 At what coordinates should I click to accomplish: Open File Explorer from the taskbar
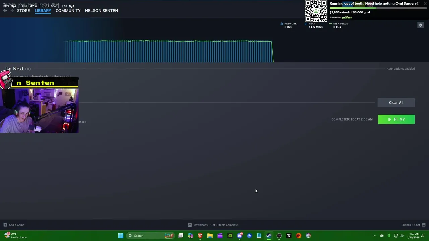210,236
